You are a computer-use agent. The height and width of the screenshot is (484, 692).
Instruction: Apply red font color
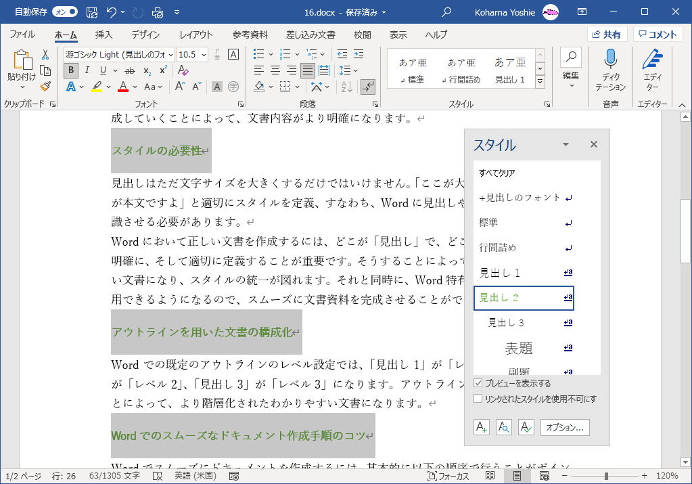click(x=123, y=87)
